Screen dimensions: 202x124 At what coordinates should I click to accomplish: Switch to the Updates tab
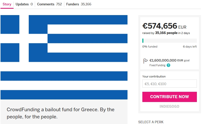(24, 4)
